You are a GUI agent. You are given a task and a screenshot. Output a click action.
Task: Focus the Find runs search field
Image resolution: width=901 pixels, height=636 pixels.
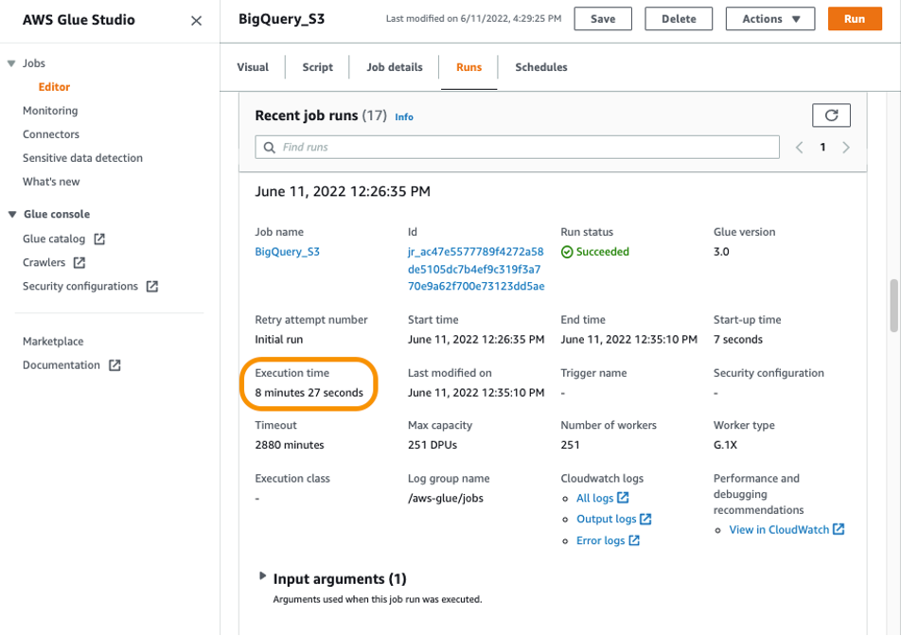(x=517, y=147)
